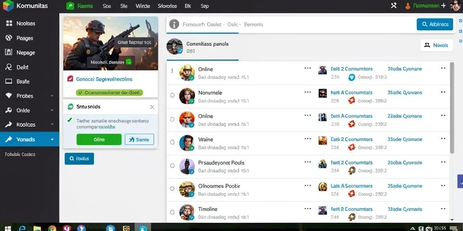Expand the Roolces sidebar chevron
The width and height of the screenshot is (463, 231).
[52, 125]
